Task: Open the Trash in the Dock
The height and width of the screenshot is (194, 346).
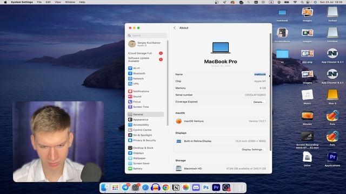Action: coord(241,188)
